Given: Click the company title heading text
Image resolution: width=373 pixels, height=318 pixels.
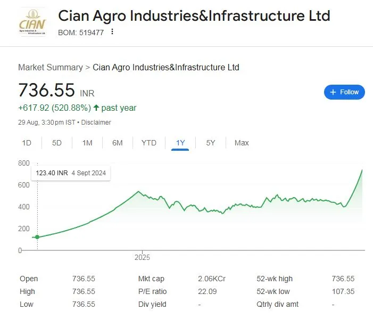Looking at the screenshot, I should pyautogui.click(x=194, y=16).
